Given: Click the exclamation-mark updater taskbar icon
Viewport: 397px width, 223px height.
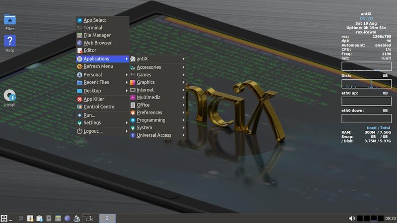Looking at the screenshot, I should coord(30,218).
